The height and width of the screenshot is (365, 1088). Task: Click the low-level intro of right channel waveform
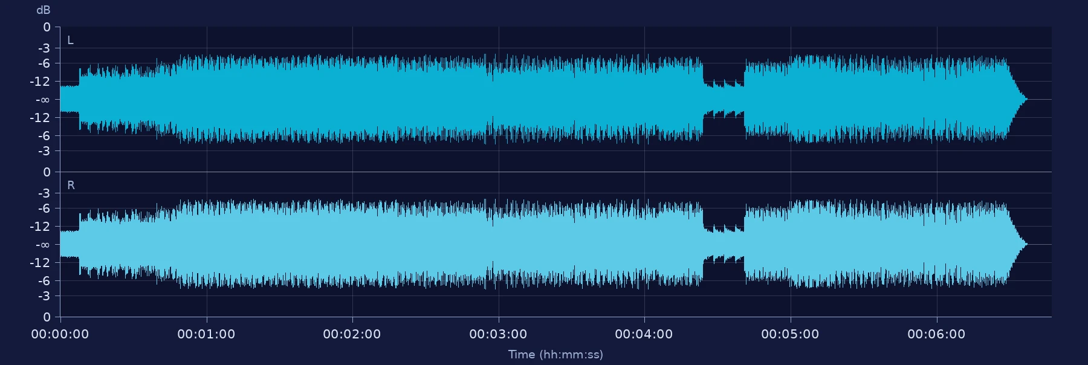coord(70,244)
